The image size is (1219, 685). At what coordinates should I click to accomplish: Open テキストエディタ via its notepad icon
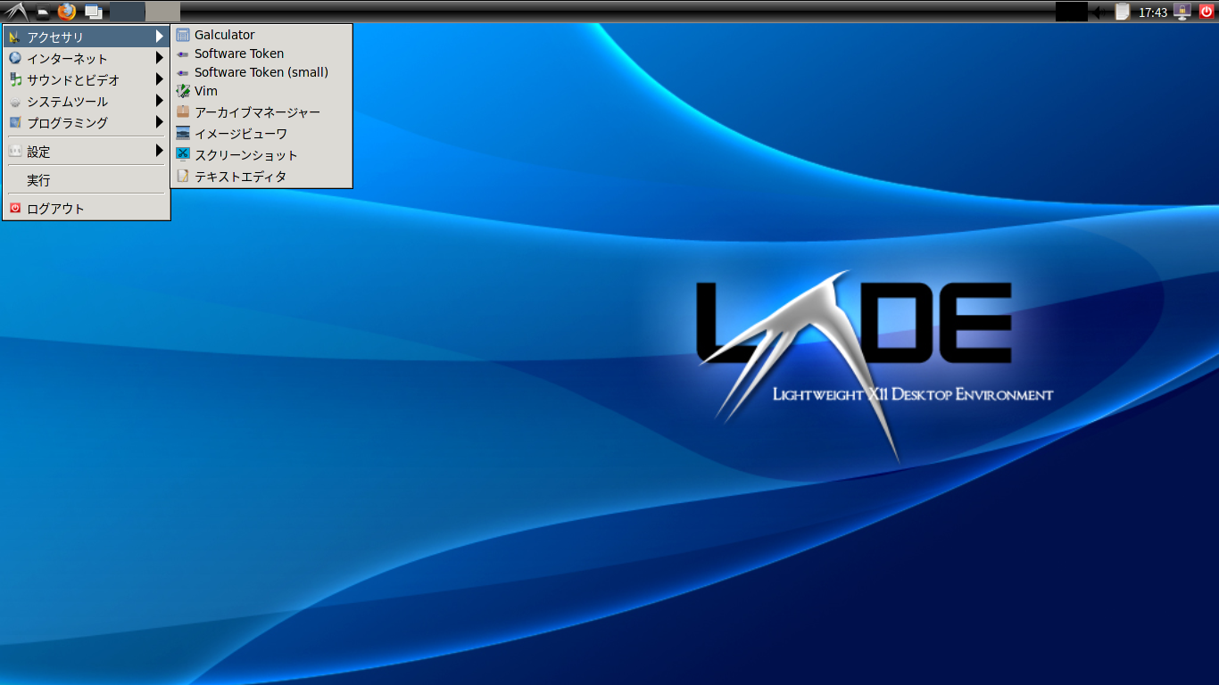pyautogui.click(x=183, y=176)
